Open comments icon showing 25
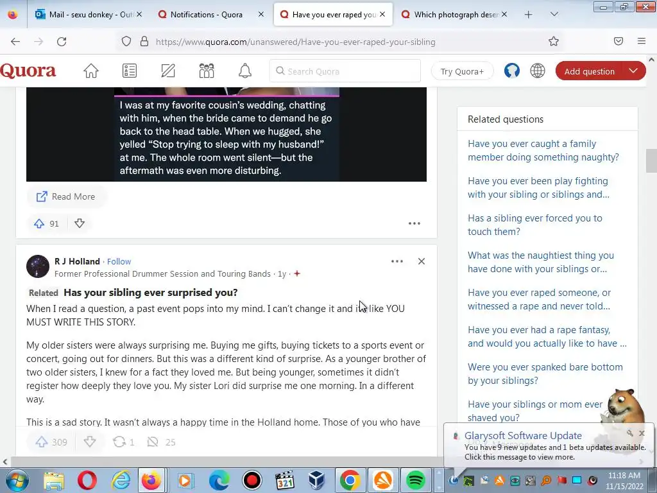The image size is (657, 493). (x=153, y=442)
